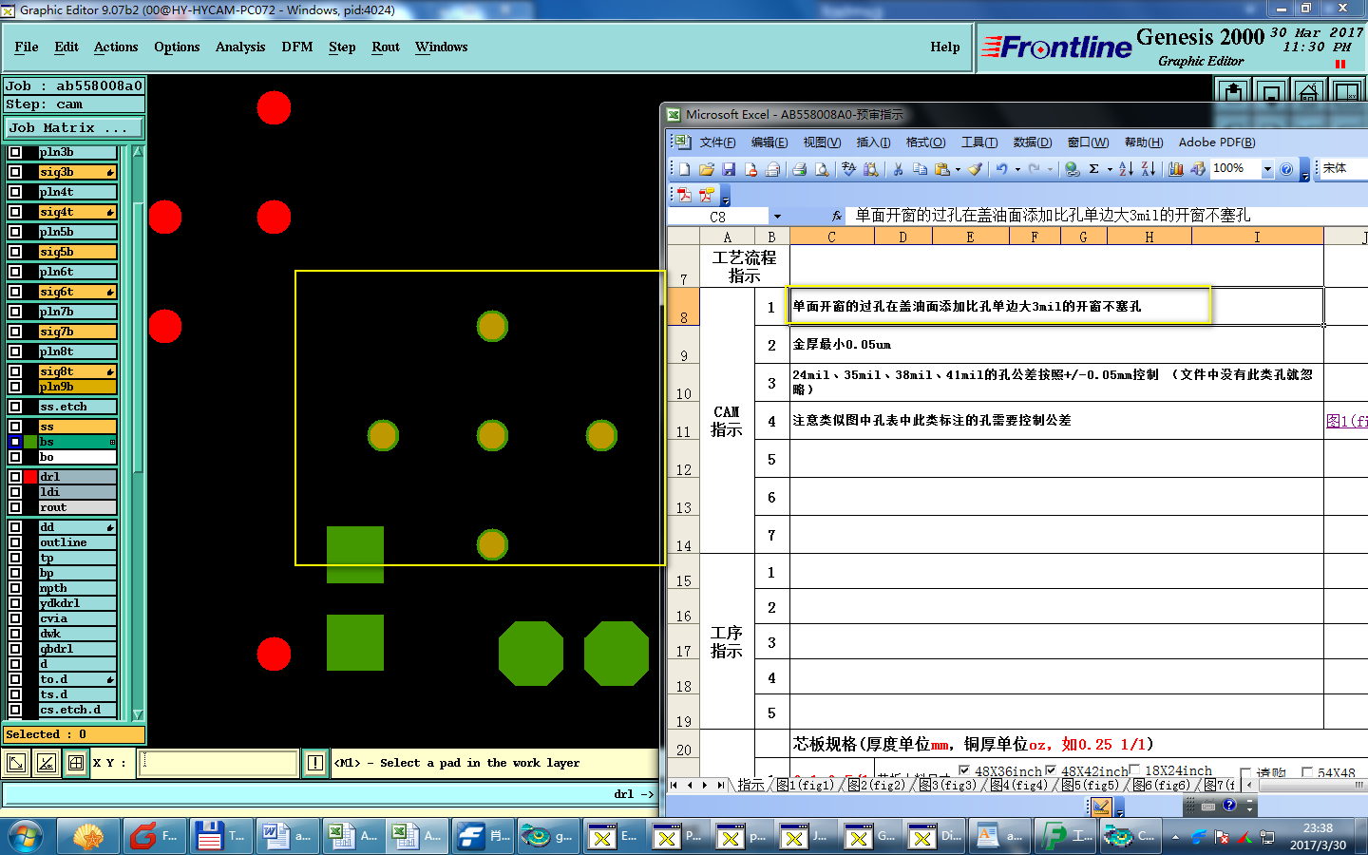Click the Excel Open folder icon

(706, 169)
